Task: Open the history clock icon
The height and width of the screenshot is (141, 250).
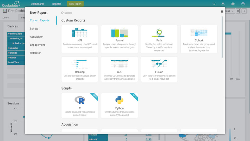Action: (214, 4)
